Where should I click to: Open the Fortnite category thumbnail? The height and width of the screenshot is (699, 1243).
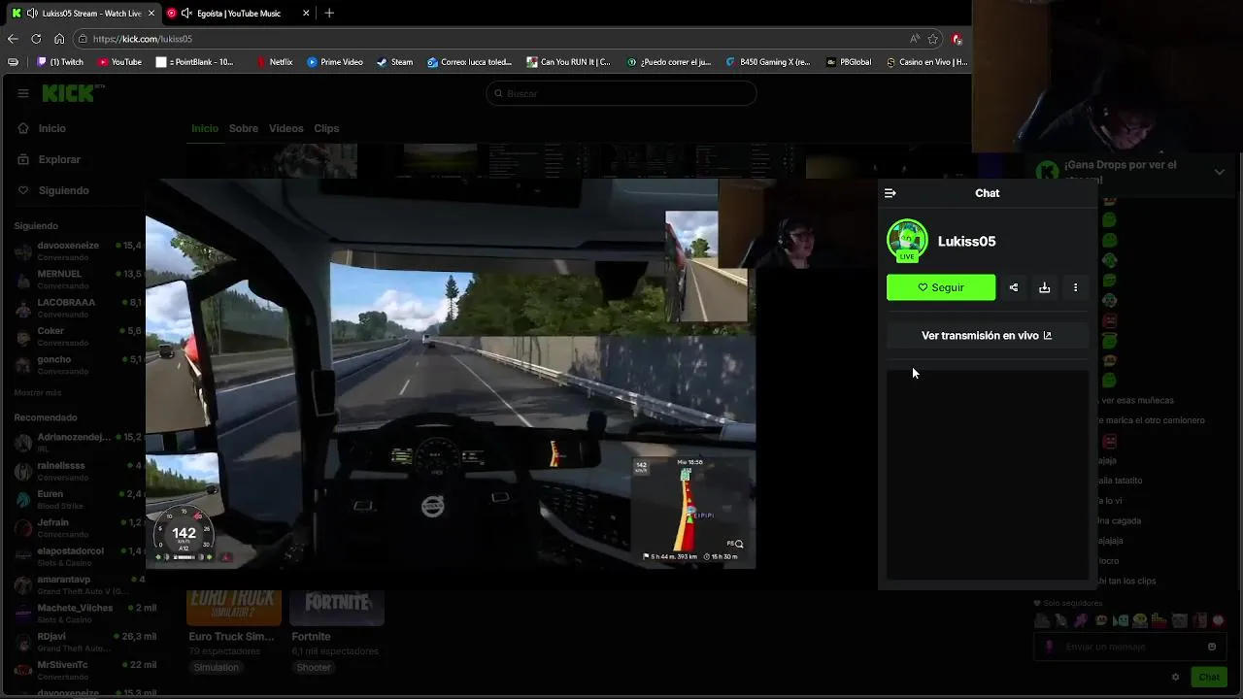[x=337, y=608]
